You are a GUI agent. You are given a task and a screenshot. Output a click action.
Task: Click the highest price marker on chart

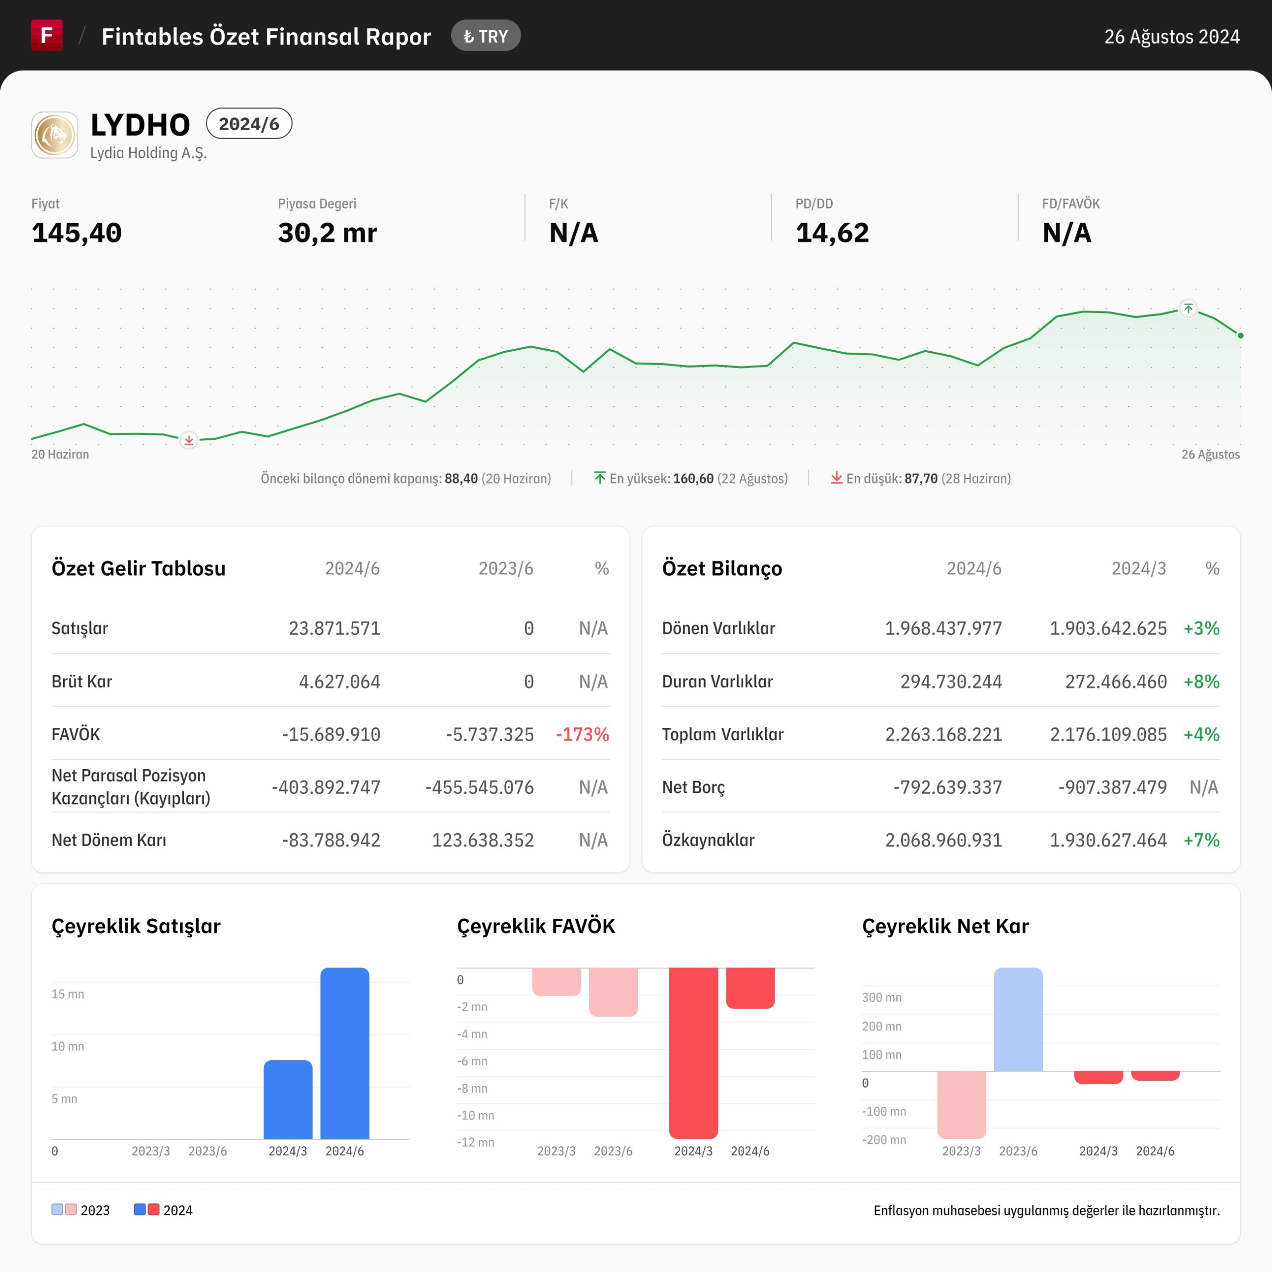pyautogui.click(x=1188, y=308)
